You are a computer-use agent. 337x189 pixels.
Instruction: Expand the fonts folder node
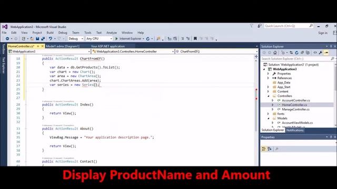pyautogui.click(x=268, y=114)
